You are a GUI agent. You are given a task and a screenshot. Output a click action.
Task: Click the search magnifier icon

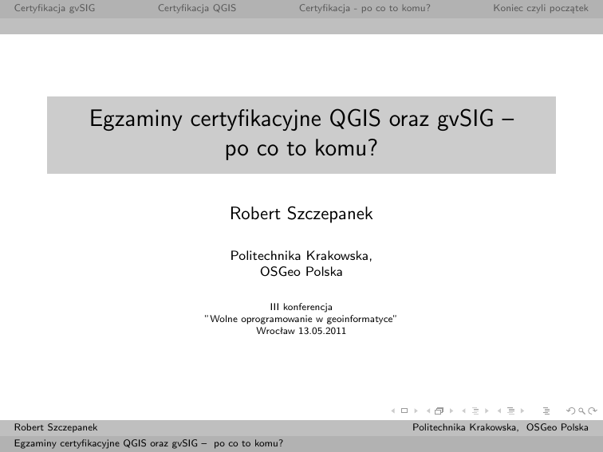click(x=581, y=411)
